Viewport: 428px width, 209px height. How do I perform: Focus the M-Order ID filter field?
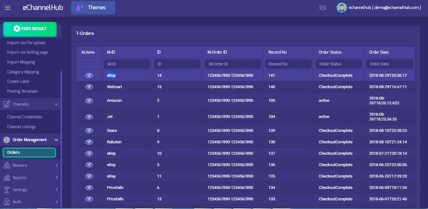click(x=233, y=64)
